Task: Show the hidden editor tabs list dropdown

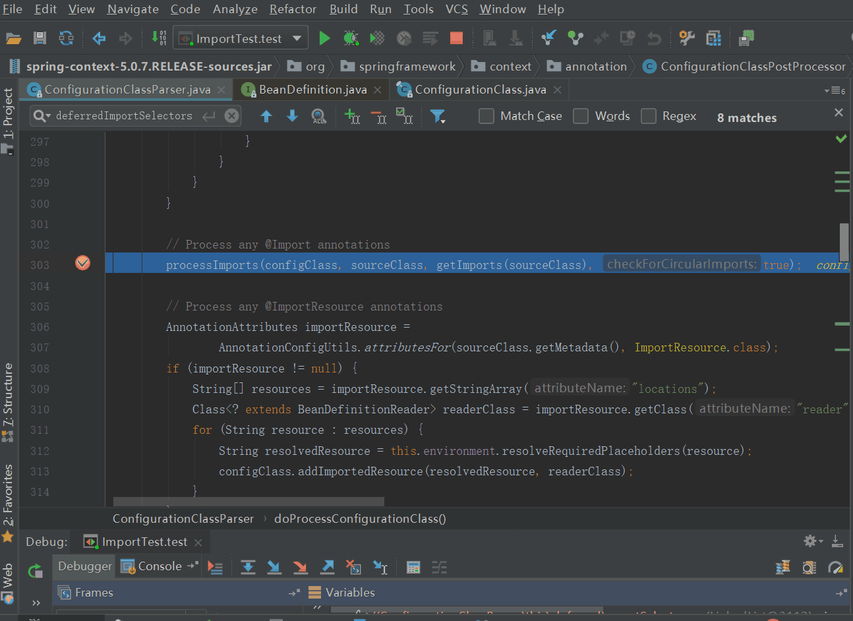Action: [835, 90]
